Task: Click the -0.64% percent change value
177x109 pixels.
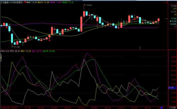Action: click(x=173, y=24)
